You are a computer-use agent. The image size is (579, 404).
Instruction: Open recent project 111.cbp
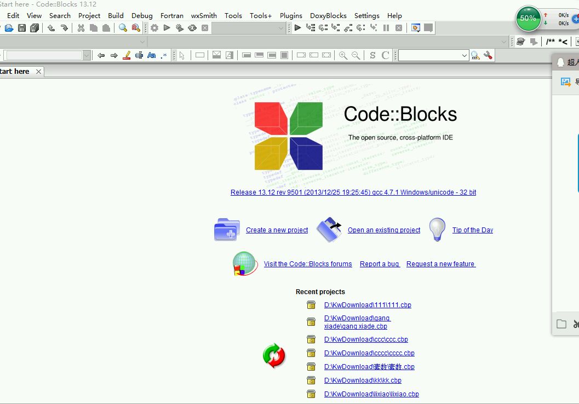tap(368, 305)
